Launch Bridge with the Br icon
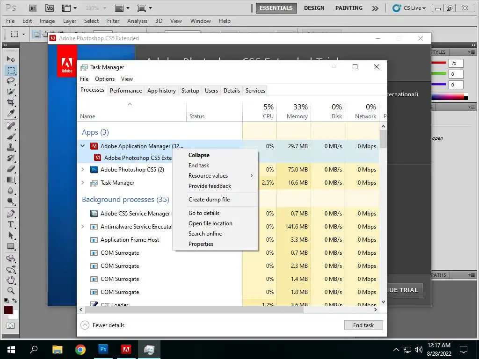 tap(33, 8)
